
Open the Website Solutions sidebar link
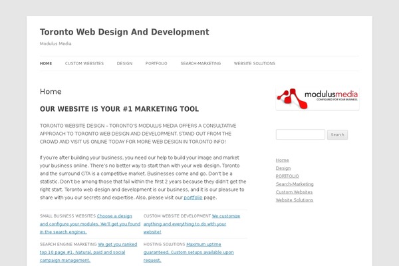coord(295,200)
